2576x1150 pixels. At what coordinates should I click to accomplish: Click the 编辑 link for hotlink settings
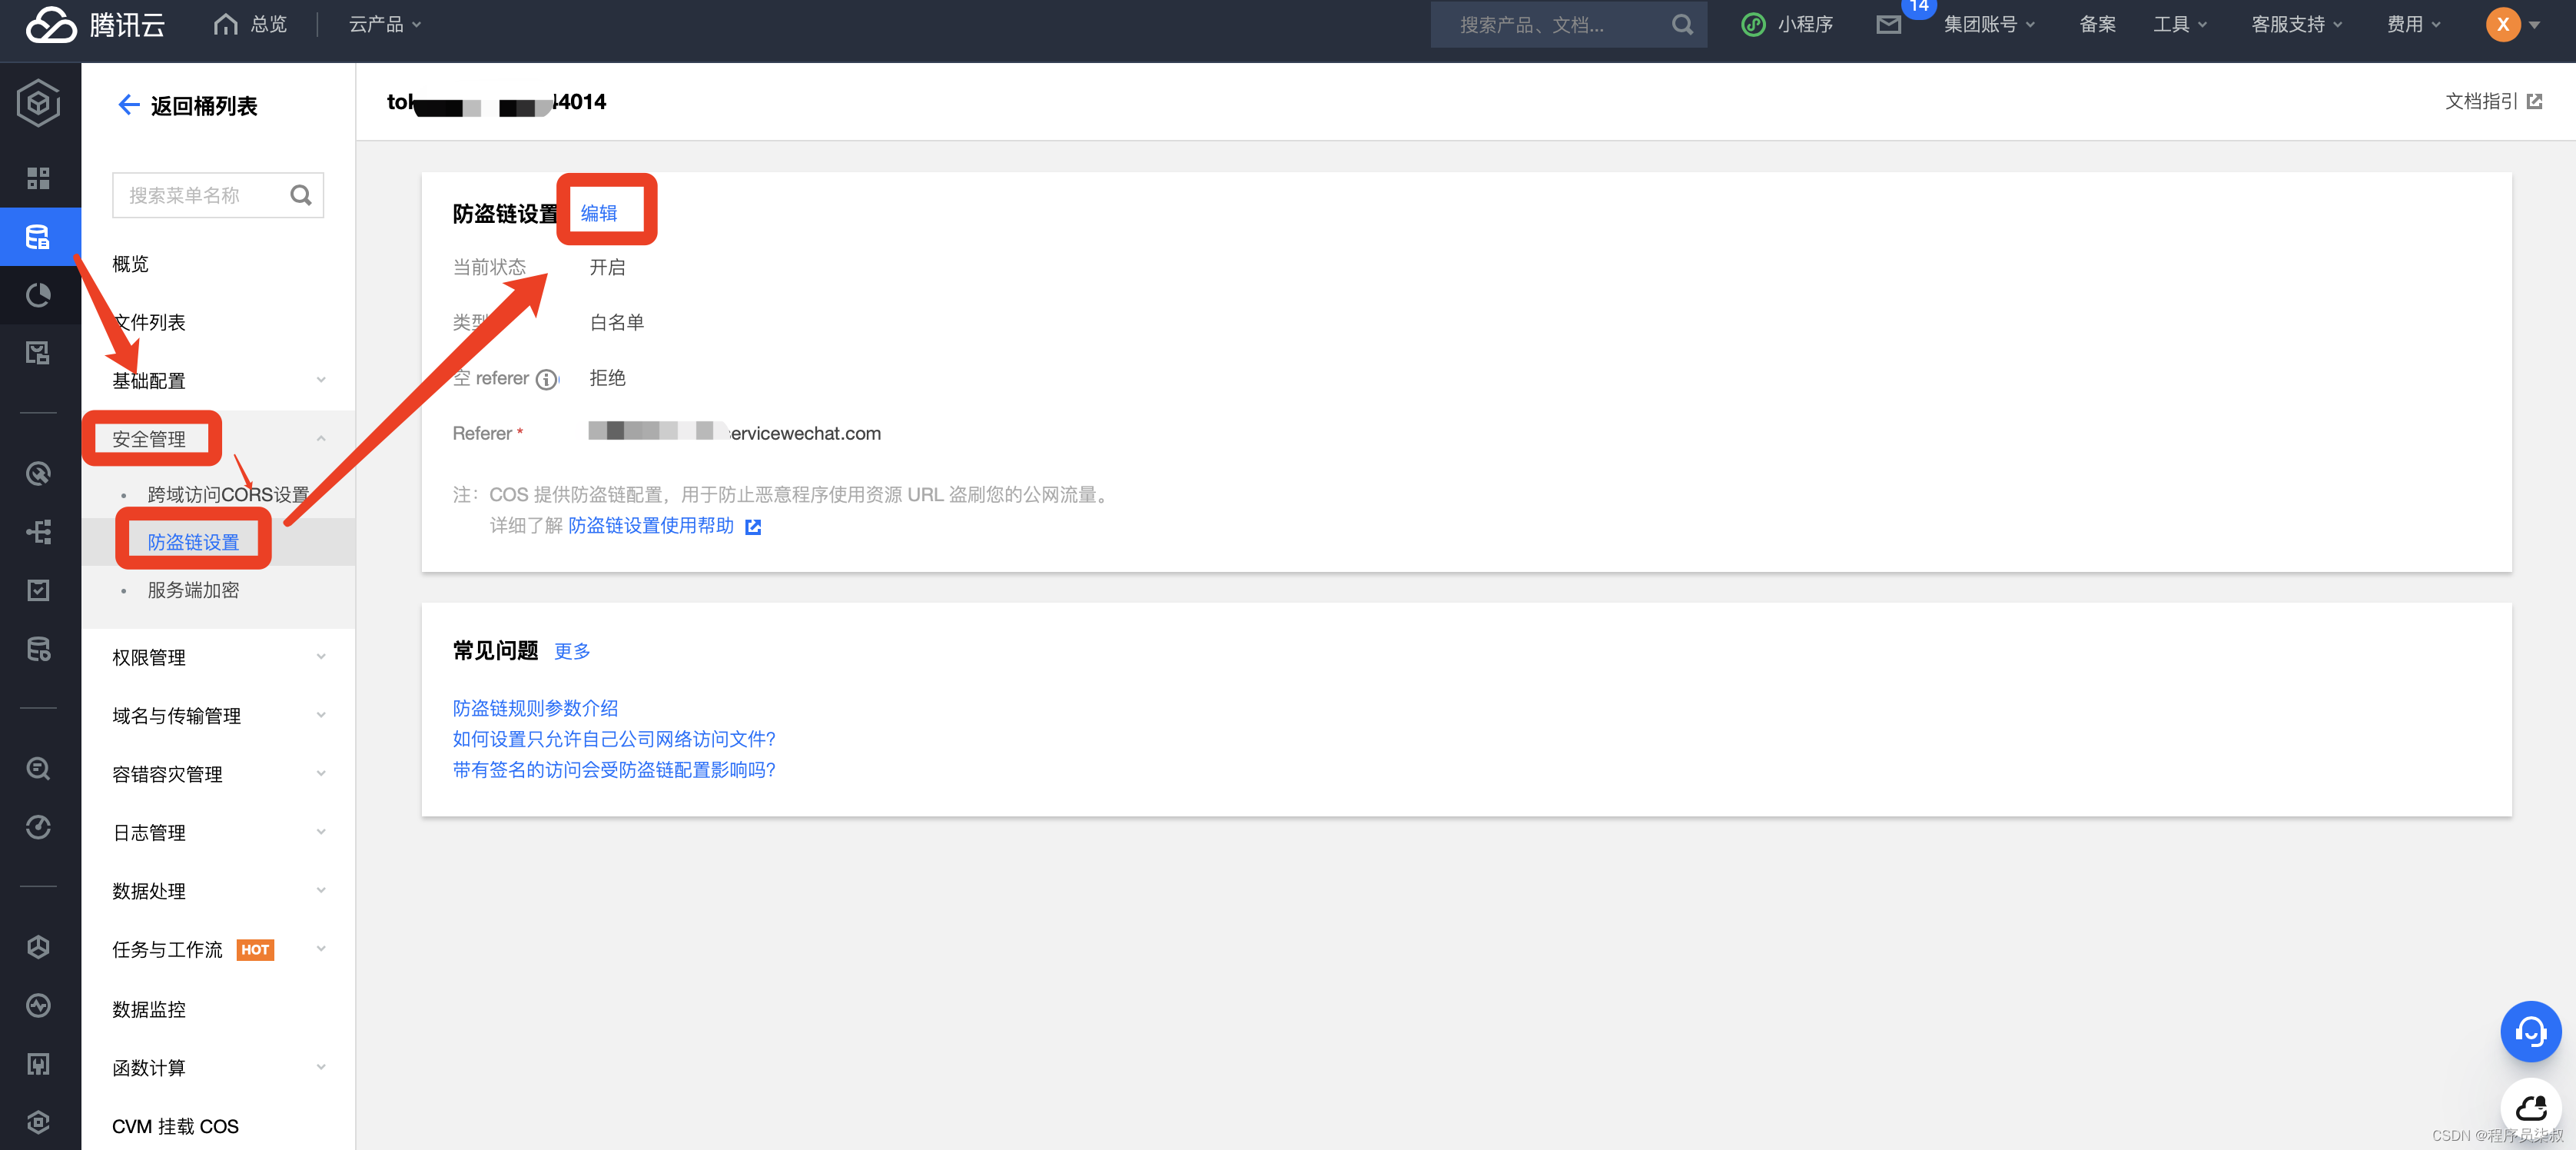pos(598,213)
